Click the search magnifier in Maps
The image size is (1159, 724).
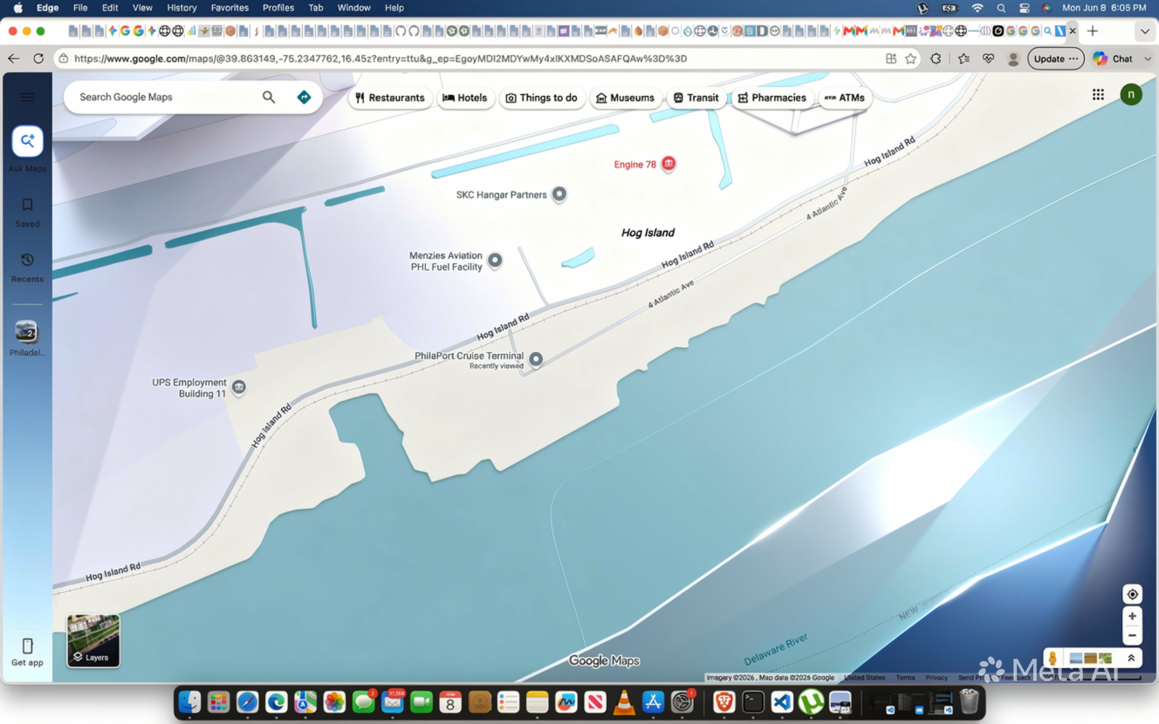[269, 97]
